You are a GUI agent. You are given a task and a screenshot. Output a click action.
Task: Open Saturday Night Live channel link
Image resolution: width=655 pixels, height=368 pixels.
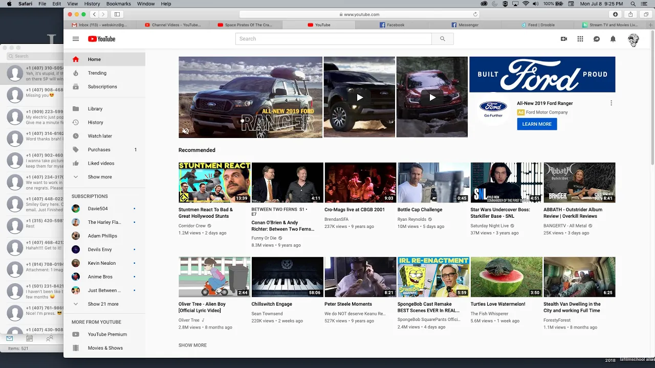click(489, 226)
